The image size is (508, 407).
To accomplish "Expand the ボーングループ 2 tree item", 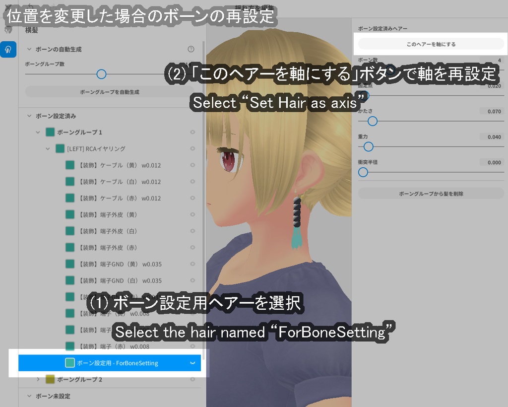I will click(37, 379).
